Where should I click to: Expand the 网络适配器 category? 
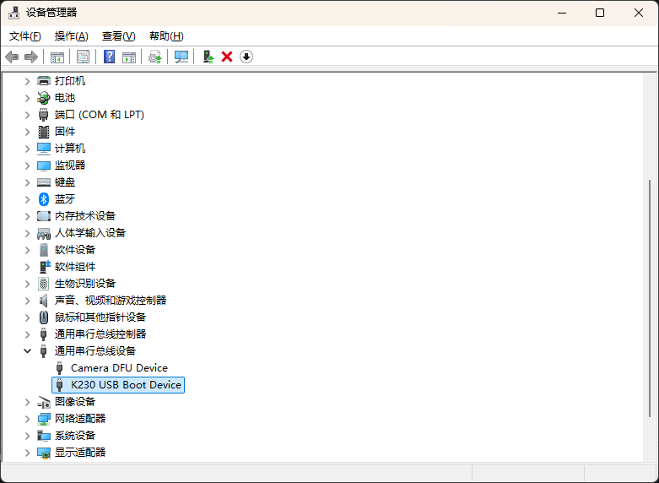point(27,419)
